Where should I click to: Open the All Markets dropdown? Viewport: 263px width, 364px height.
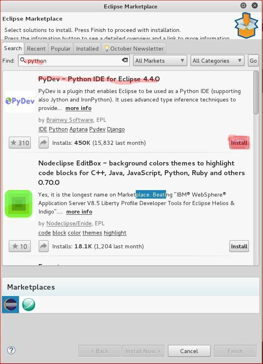tap(160, 61)
